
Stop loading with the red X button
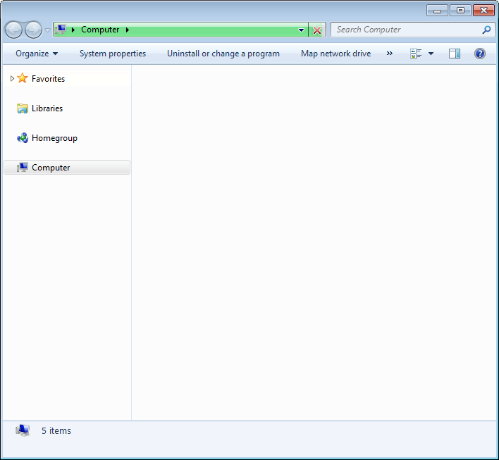click(317, 30)
